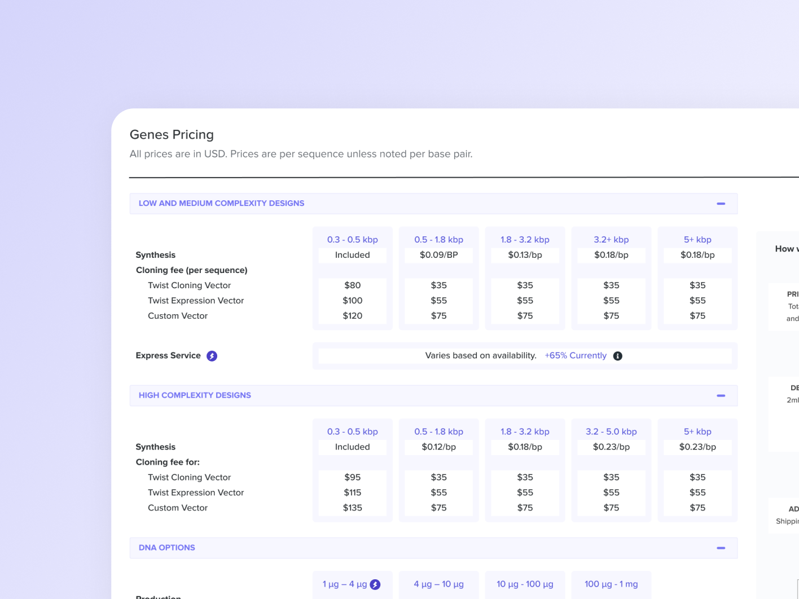Choose the 4 µg – 10 µg column

click(439, 584)
